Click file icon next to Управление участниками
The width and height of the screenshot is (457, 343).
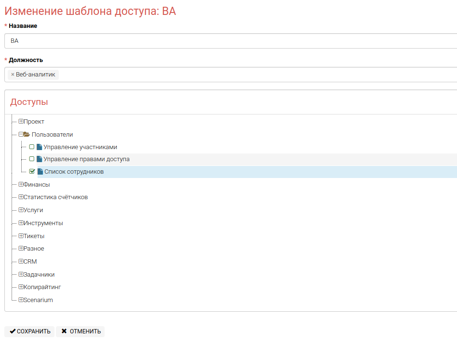40,147
